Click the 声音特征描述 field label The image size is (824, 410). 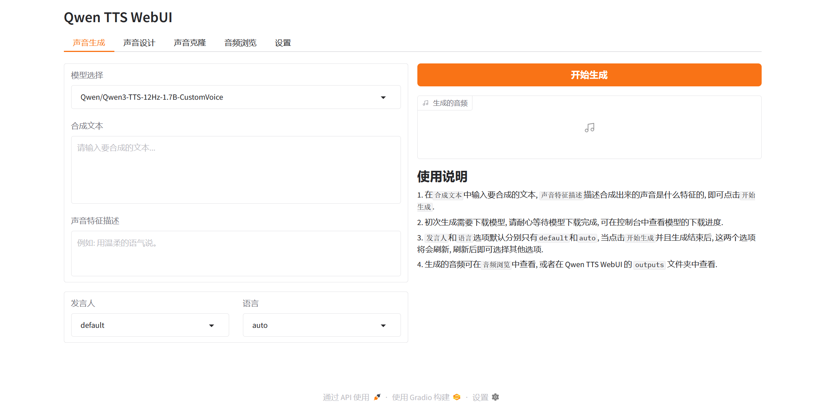pos(95,221)
